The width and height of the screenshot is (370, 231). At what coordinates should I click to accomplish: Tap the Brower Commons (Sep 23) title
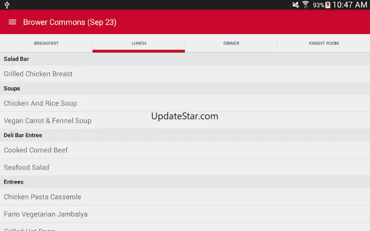[70, 22]
